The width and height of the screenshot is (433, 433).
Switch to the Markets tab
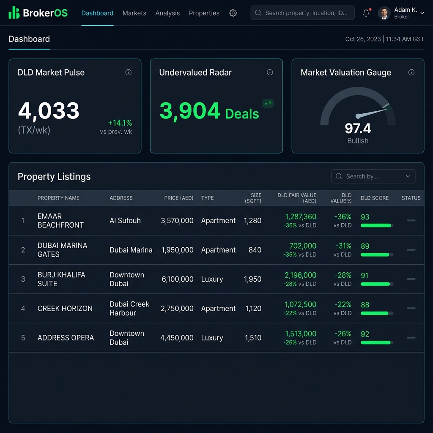pyautogui.click(x=134, y=13)
